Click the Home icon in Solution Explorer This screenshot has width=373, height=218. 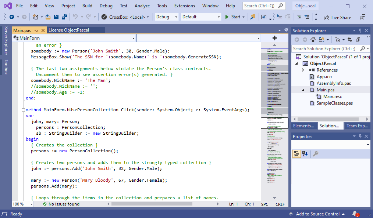pyautogui.click(x=313, y=40)
